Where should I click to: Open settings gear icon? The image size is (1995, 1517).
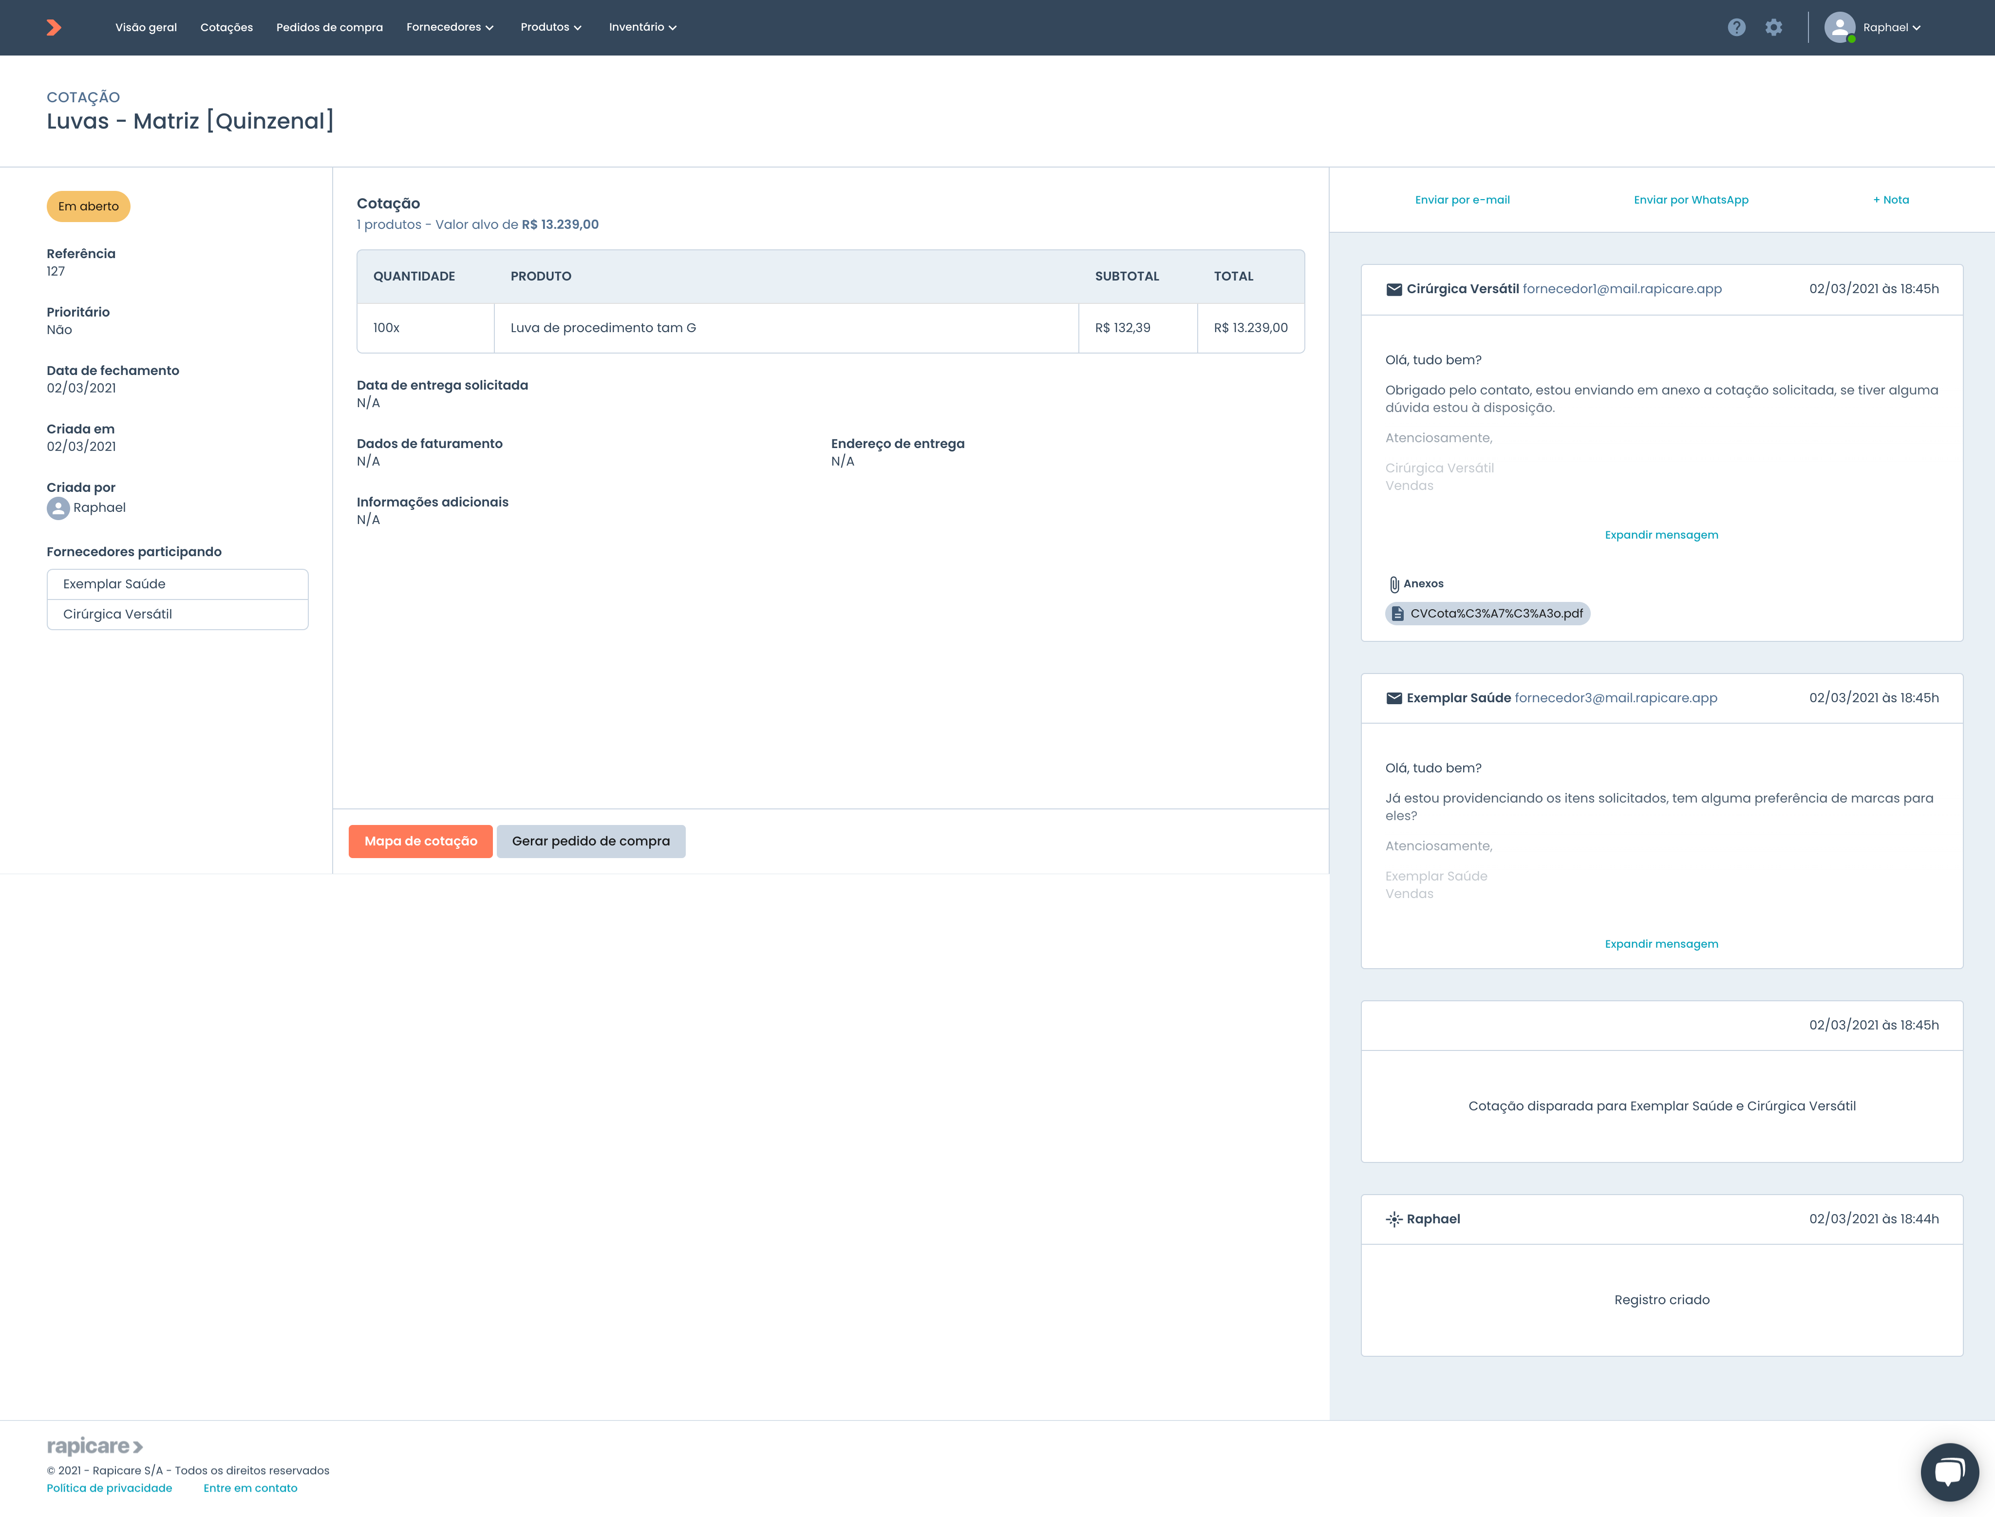point(1774,28)
